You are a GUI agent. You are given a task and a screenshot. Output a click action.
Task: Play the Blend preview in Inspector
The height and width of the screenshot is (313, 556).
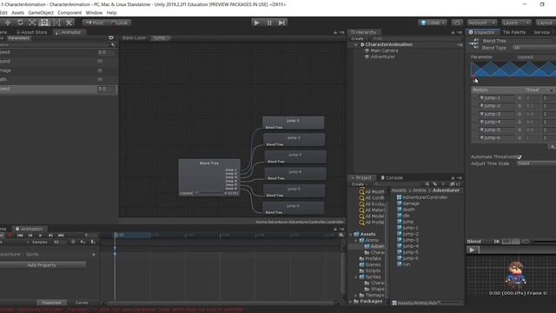coord(472,250)
